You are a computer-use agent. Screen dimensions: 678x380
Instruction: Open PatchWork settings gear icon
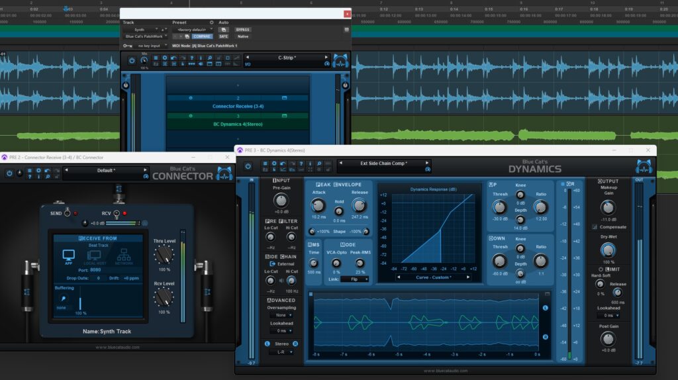pyautogui.click(x=165, y=58)
